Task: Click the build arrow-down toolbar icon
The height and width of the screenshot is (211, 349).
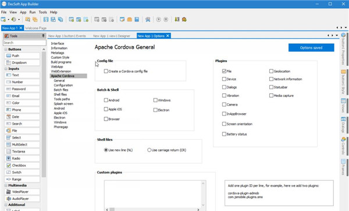Action: (x=177, y=20)
